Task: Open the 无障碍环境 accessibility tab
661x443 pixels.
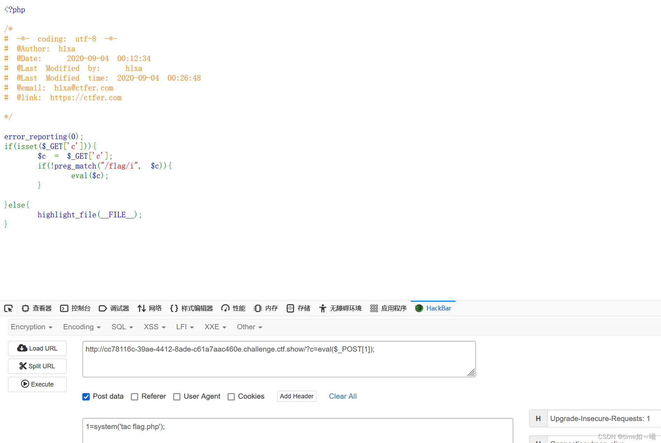Action: pos(340,308)
